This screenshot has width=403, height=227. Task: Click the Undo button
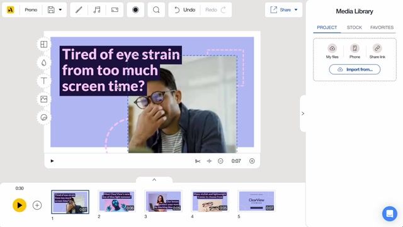click(x=184, y=10)
